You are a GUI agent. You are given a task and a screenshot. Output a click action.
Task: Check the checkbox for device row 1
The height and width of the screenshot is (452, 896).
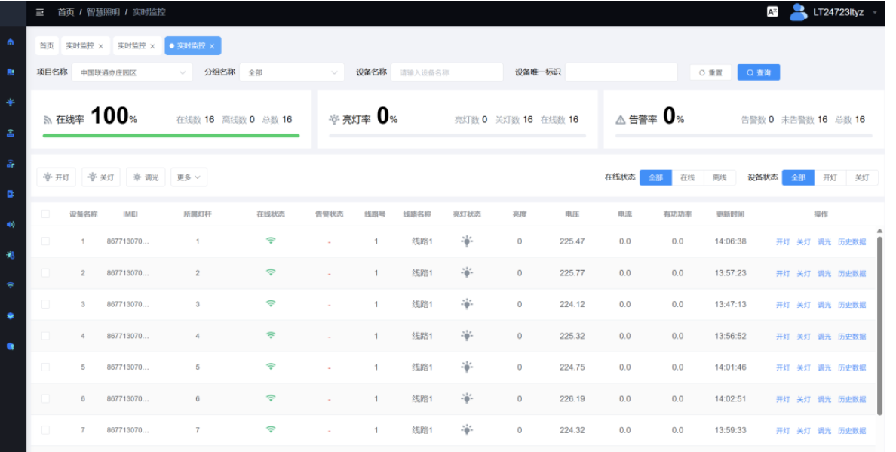pyautogui.click(x=45, y=241)
